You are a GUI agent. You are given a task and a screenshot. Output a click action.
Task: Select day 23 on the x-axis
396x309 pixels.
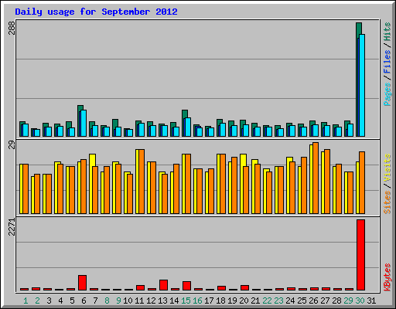pos(278,301)
